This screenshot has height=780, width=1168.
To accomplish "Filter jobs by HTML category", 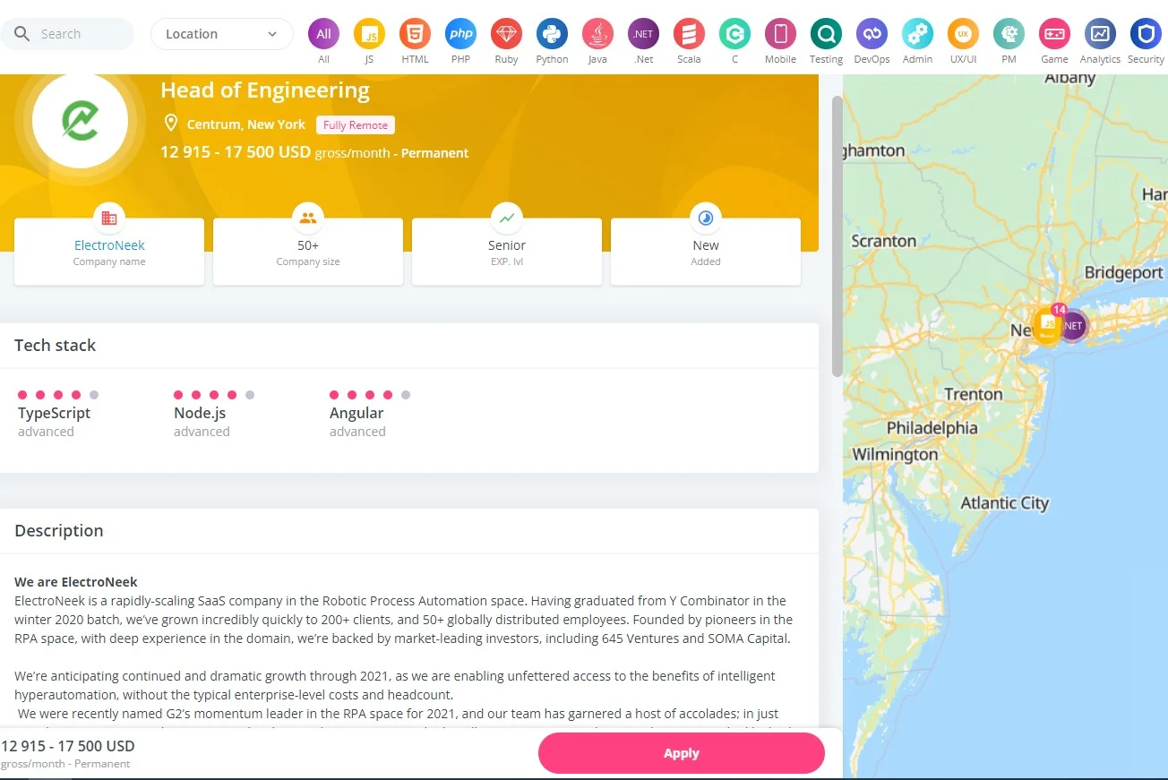I will pyautogui.click(x=415, y=34).
